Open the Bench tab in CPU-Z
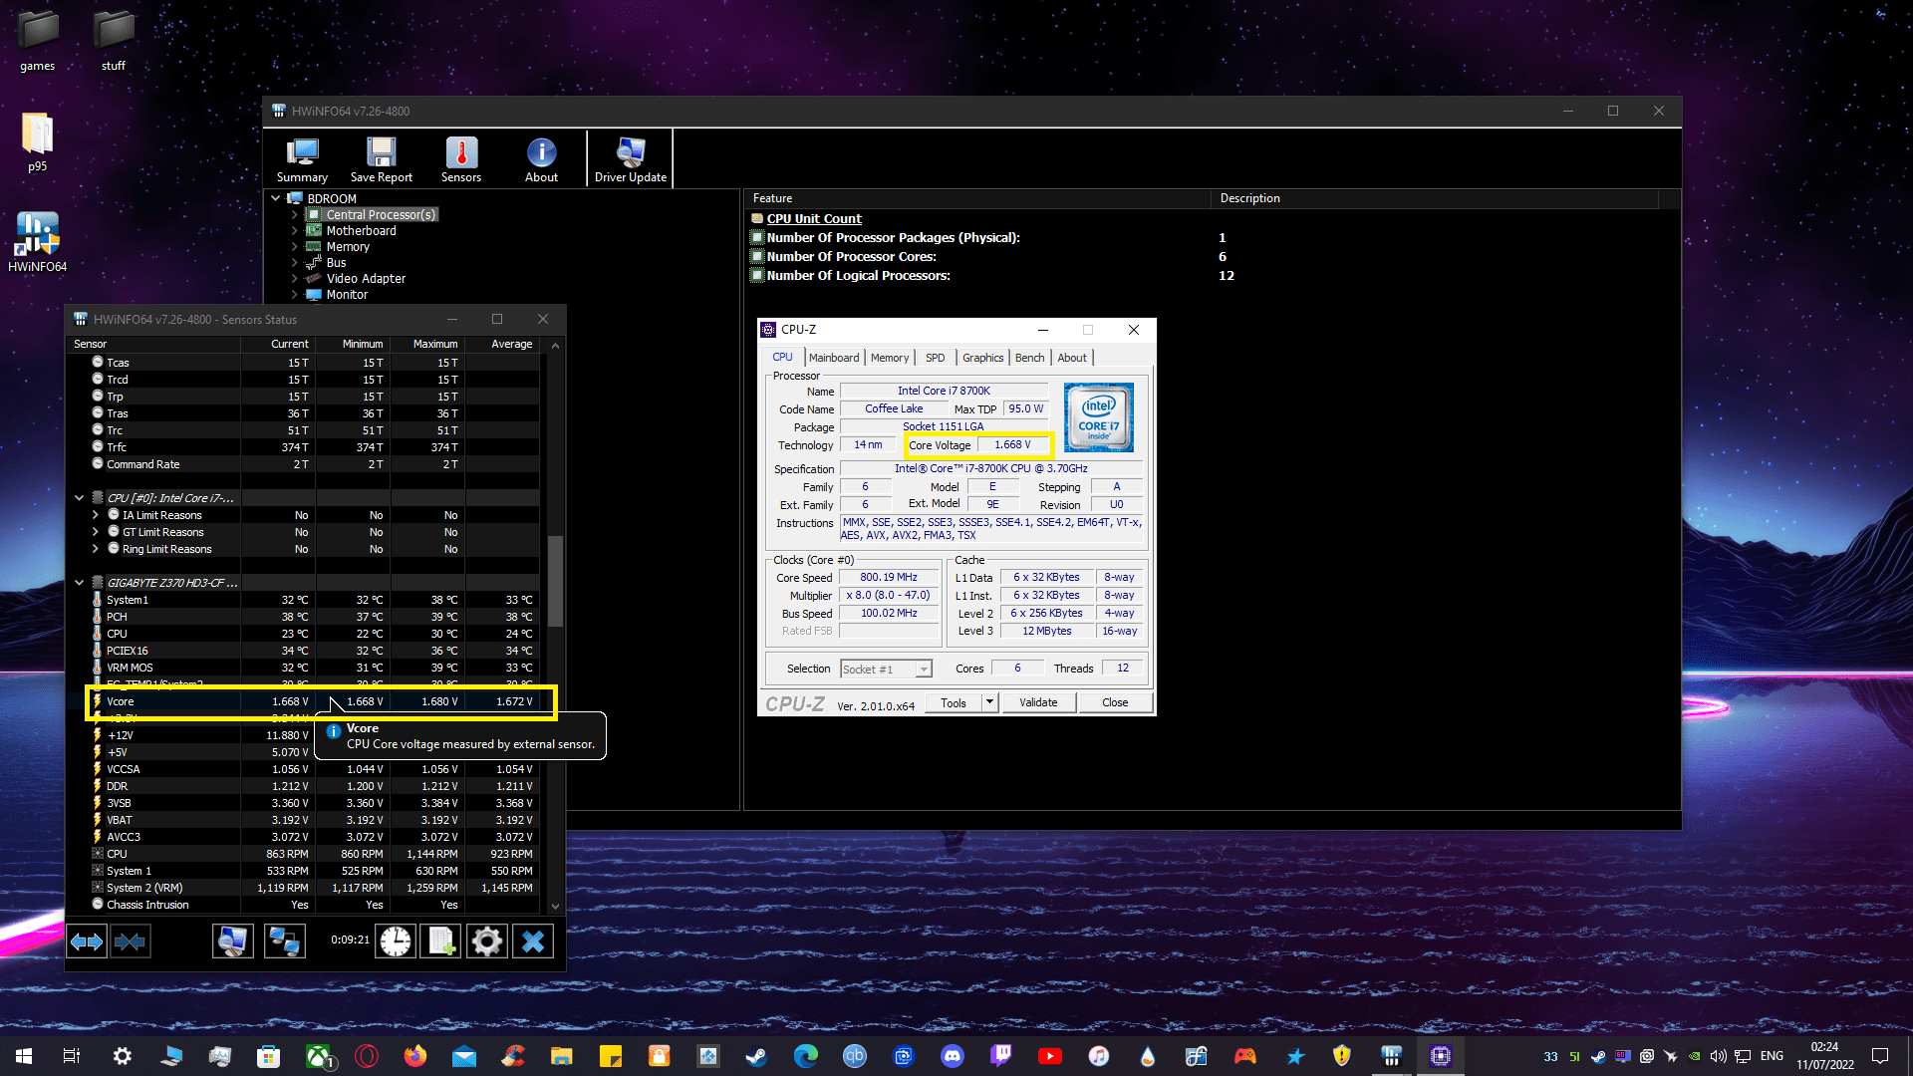The width and height of the screenshot is (1913, 1076). click(1029, 358)
